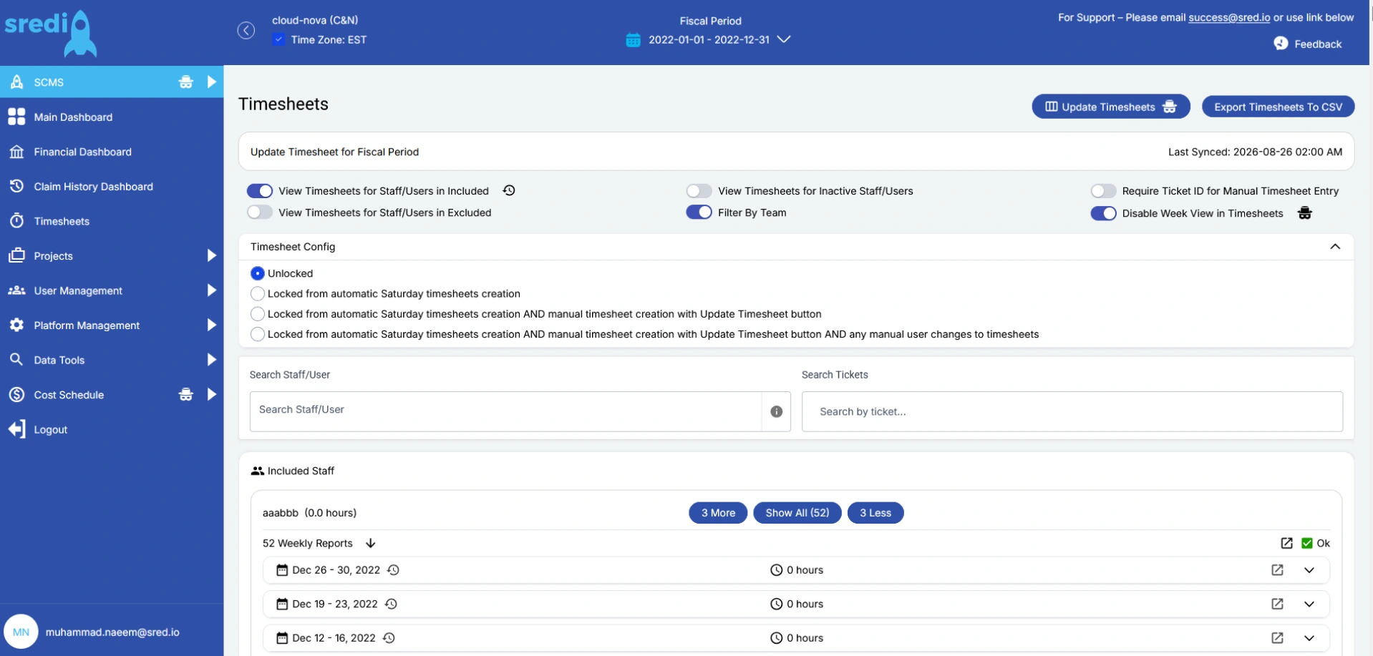Screen dimensions: 1373x656
Task: Expand the Dec 19 - 23, 2022 row
Action: pos(1309,604)
